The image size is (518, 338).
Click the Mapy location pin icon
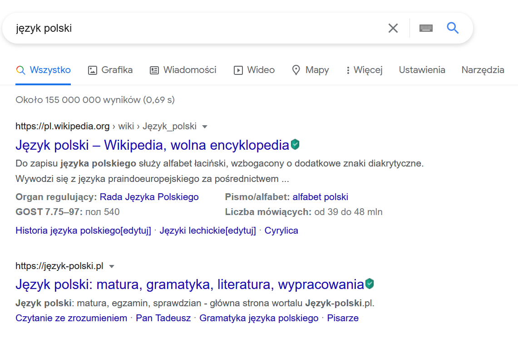pos(296,70)
